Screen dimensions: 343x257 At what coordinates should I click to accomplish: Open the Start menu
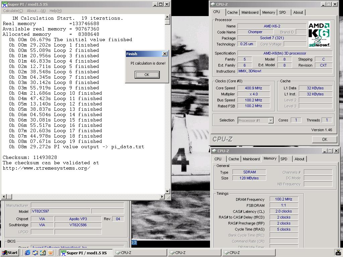tap(10, 253)
